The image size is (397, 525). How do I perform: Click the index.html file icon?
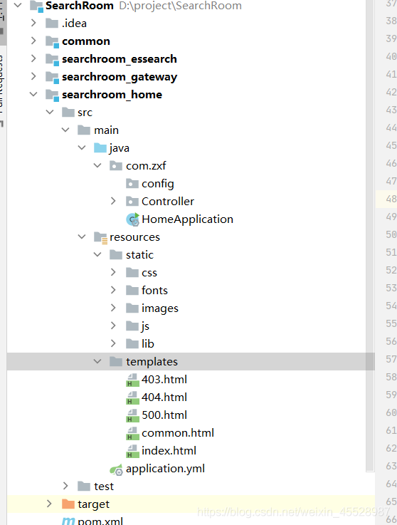(132, 451)
